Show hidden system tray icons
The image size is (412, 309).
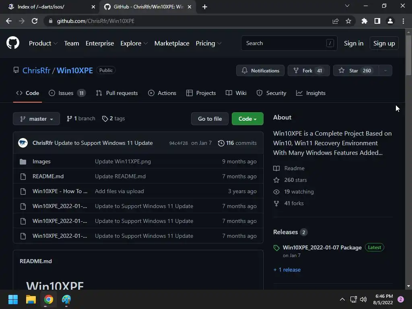coord(342,299)
